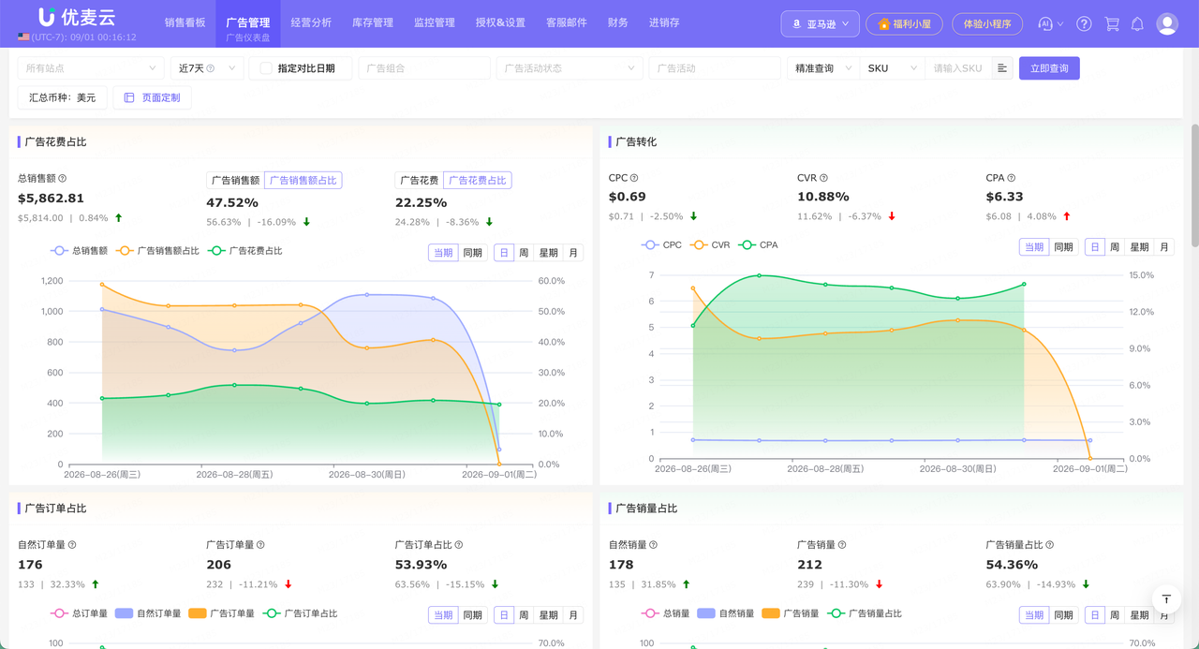Open the notifications bell
This screenshot has width=1199, height=649.
coord(1137,23)
